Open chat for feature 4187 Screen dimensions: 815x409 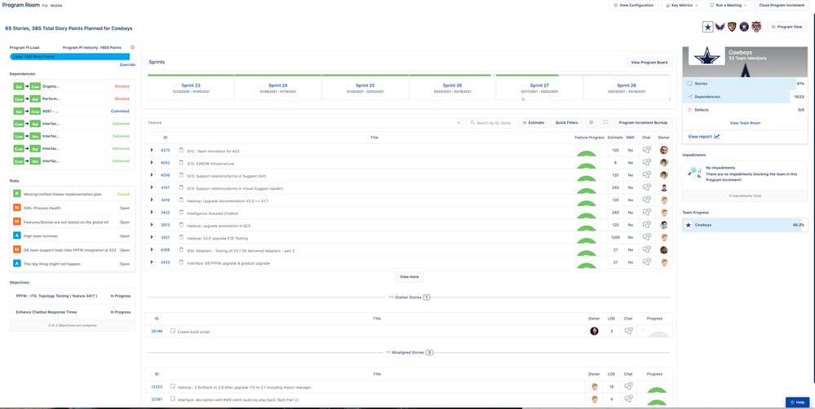pos(647,187)
